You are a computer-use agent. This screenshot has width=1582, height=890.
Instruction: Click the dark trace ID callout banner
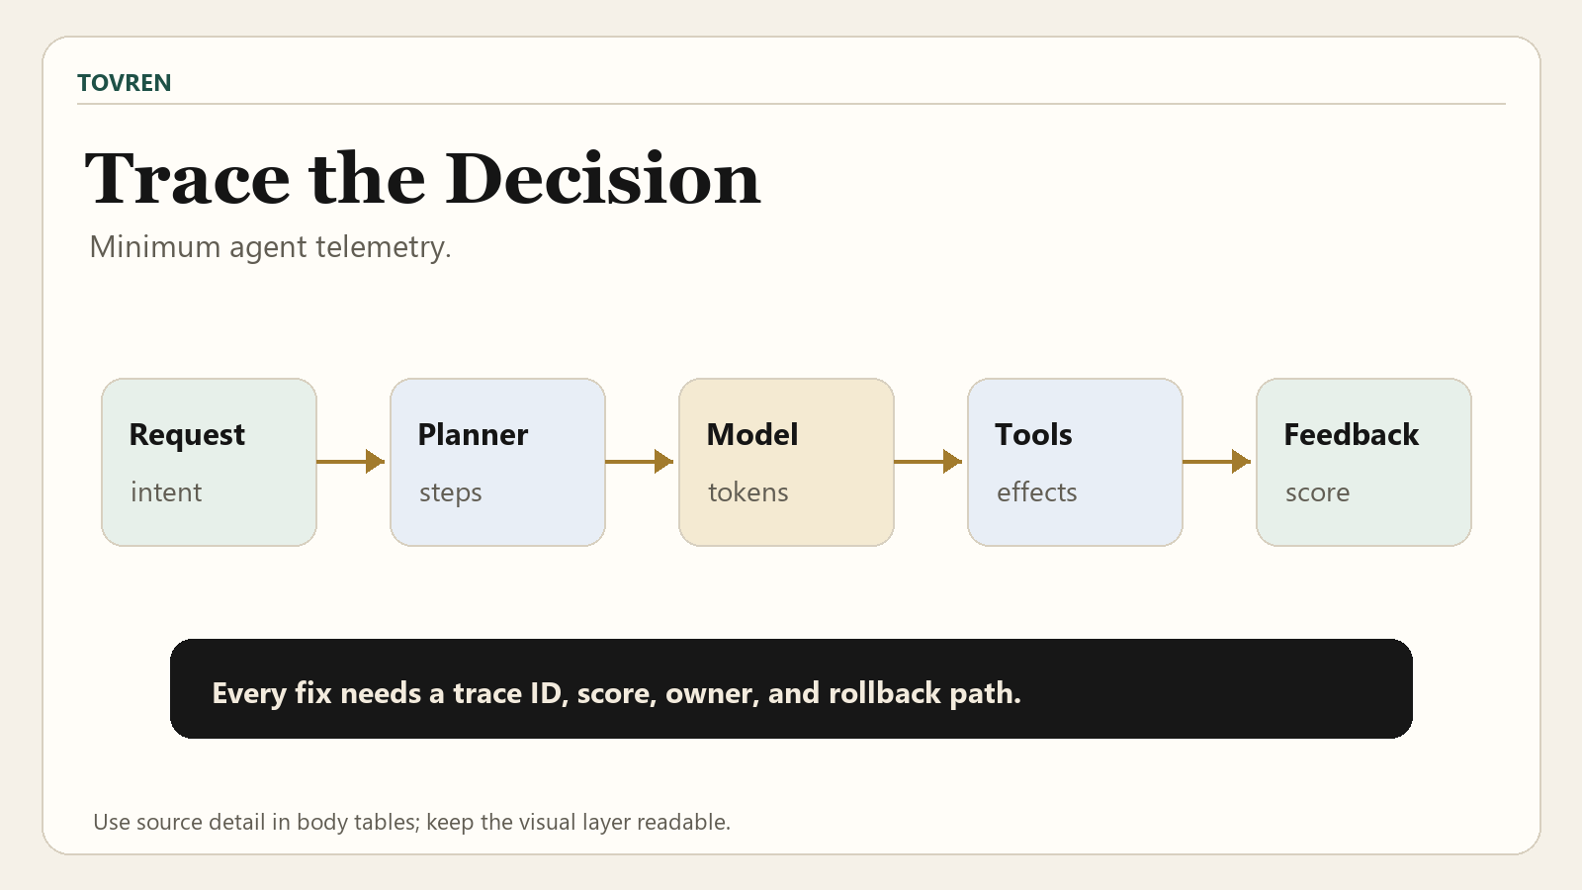[791, 688]
